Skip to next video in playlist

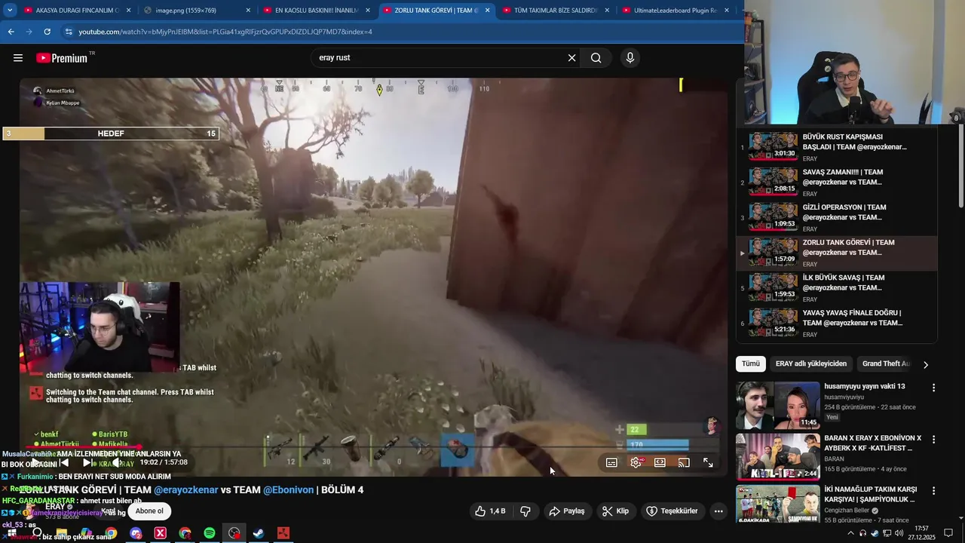87,462
